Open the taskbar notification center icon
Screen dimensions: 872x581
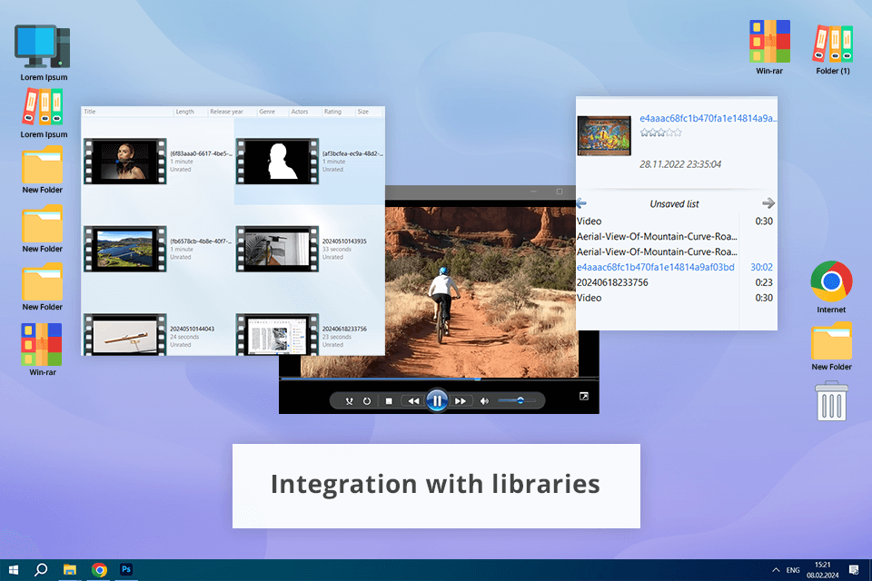[x=854, y=570]
